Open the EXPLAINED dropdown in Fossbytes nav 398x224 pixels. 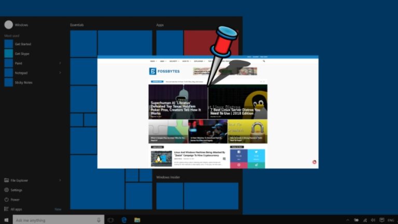pos(199,61)
